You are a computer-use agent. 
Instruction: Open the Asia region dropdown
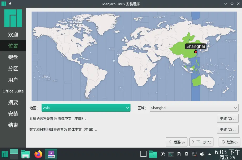(86, 108)
